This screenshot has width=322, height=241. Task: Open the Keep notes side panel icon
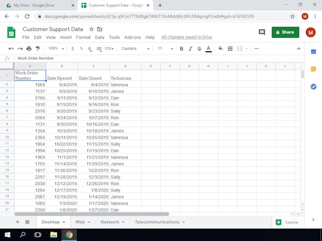click(x=313, y=69)
